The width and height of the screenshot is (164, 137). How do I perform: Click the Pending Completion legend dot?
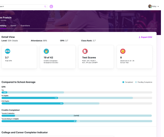[x=136, y=82]
